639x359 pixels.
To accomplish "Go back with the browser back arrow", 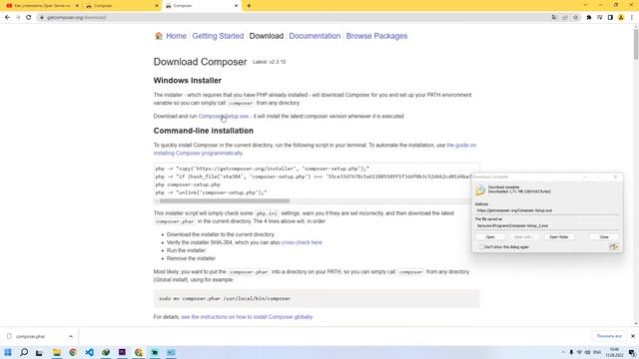I will [7, 18].
